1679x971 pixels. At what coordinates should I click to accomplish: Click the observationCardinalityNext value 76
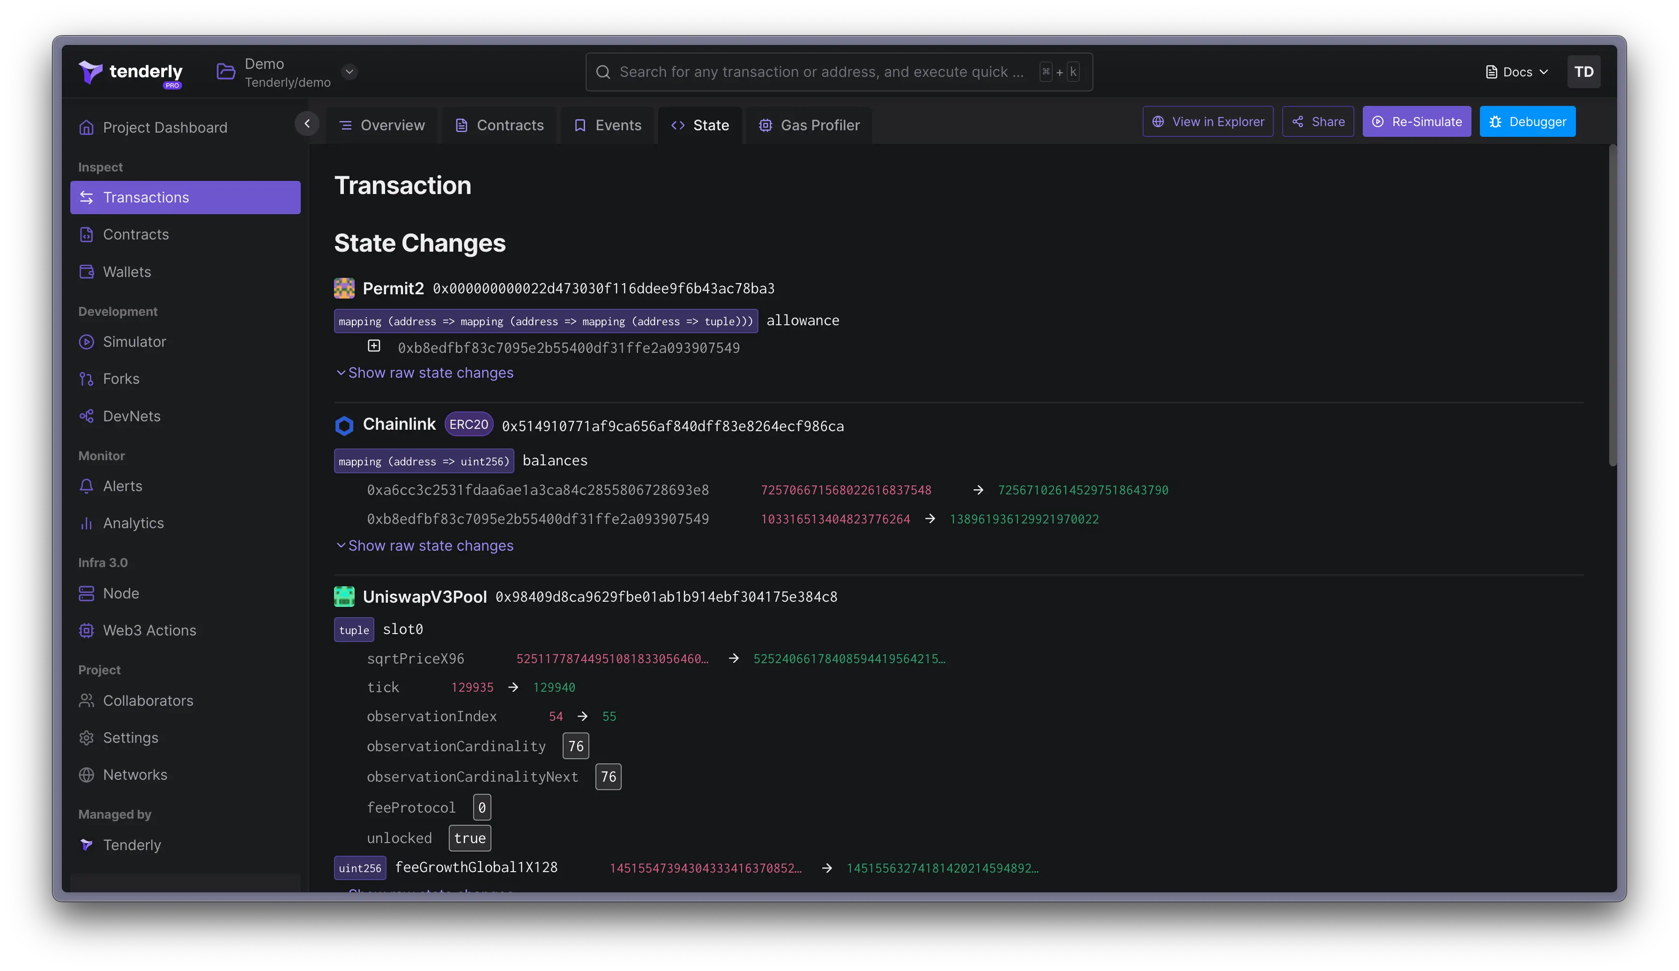(608, 777)
